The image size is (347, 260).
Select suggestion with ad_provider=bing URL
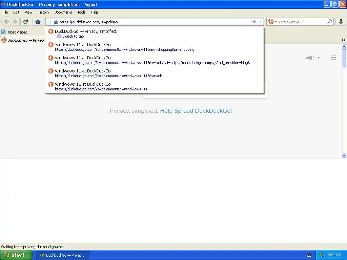point(155,60)
